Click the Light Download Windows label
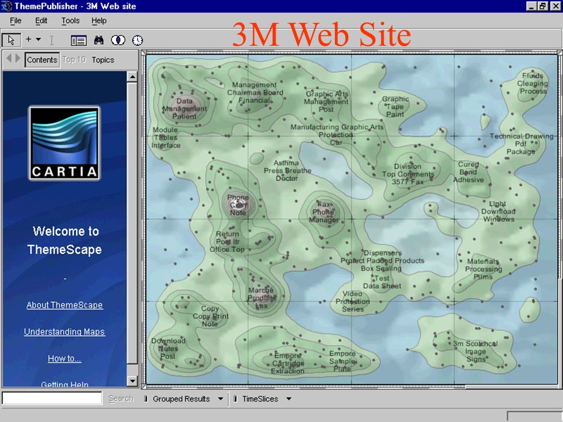Screen dimensions: 563x422 [498, 212]
